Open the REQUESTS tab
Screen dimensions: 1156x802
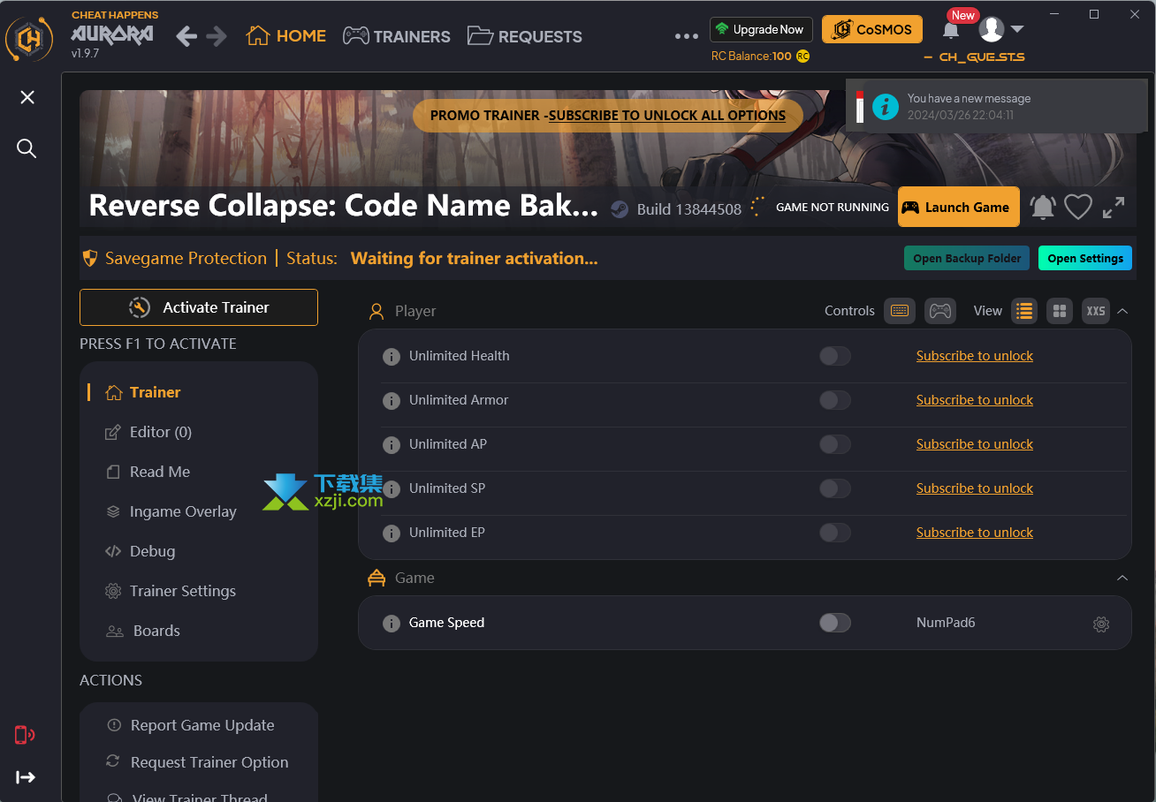pos(525,36)
